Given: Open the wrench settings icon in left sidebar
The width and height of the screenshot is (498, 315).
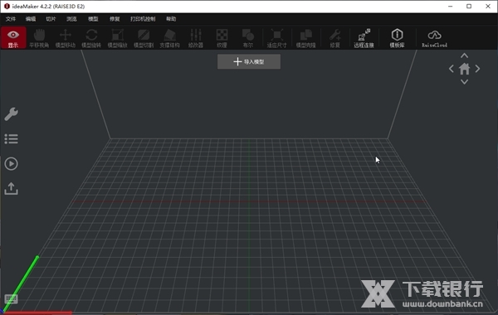Looking at the screenshot, I should point(11,114).
